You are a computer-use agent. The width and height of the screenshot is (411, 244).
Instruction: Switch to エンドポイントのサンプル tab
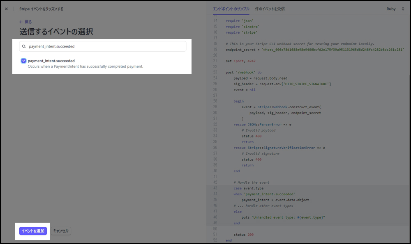pyautogui.click(x=231, y=9)
